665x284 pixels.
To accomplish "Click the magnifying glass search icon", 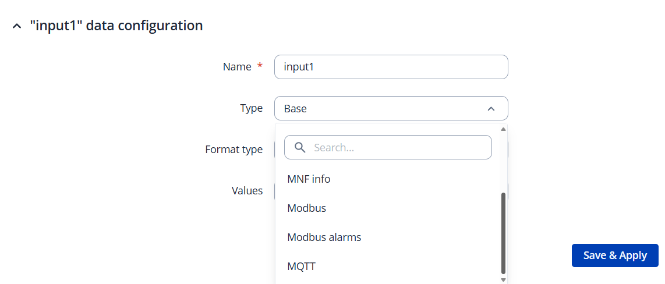I will (300, 148).
